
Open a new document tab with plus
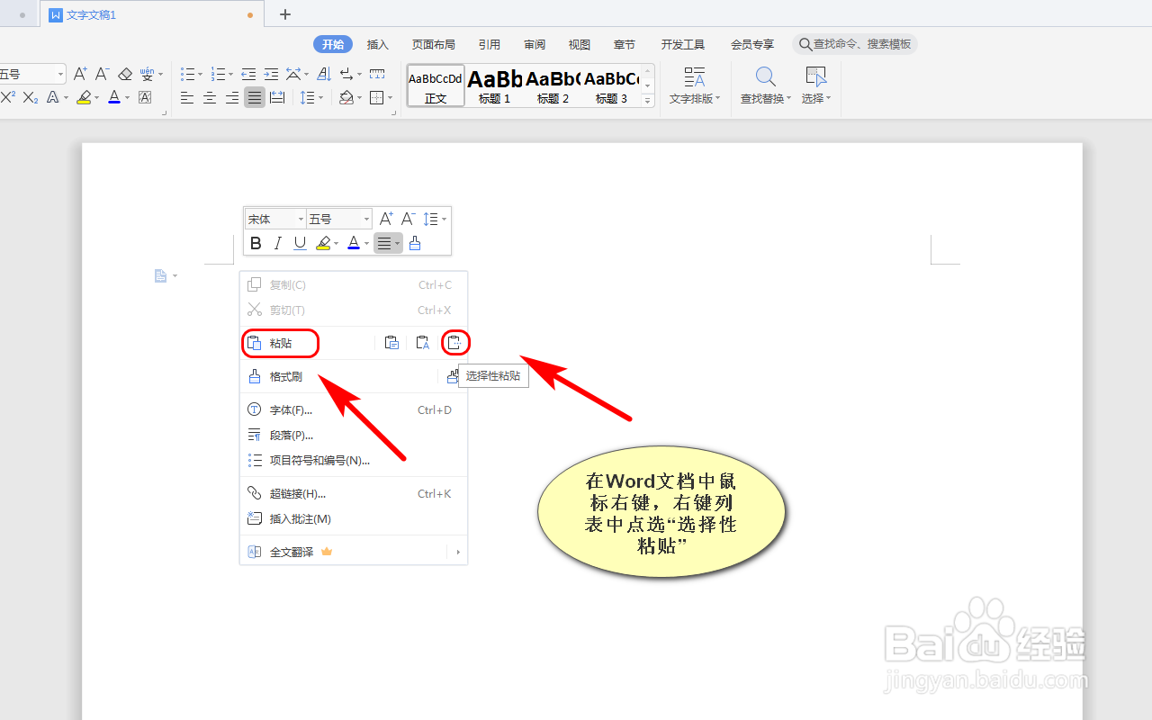(285, 14)
